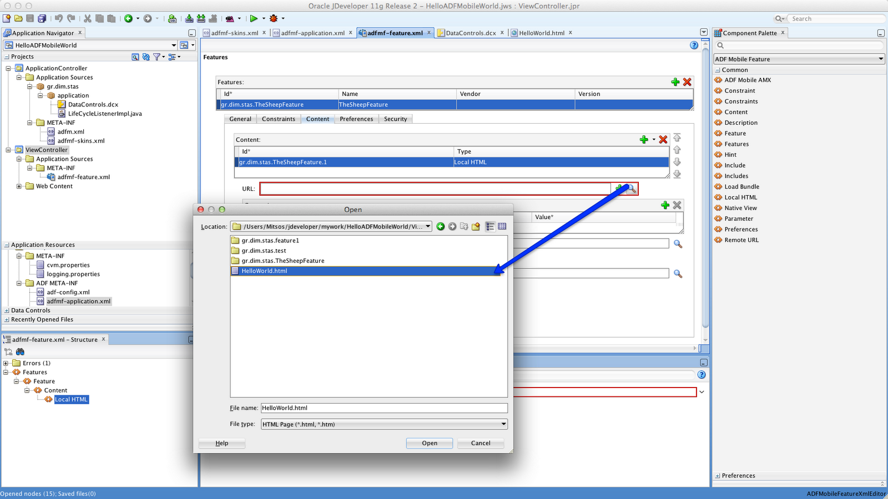Click the Open button to select HelloWorld.html
The width and height of the screenshot is (888, 499).
[429, 443]
